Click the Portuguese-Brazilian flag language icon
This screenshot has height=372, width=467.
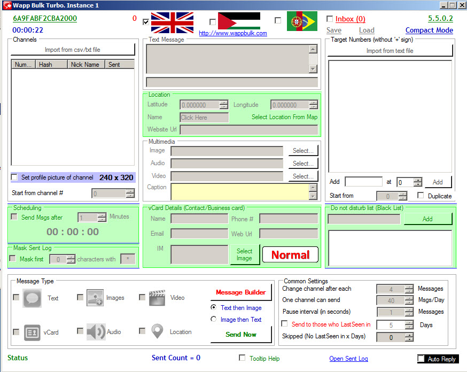(302, 21)
